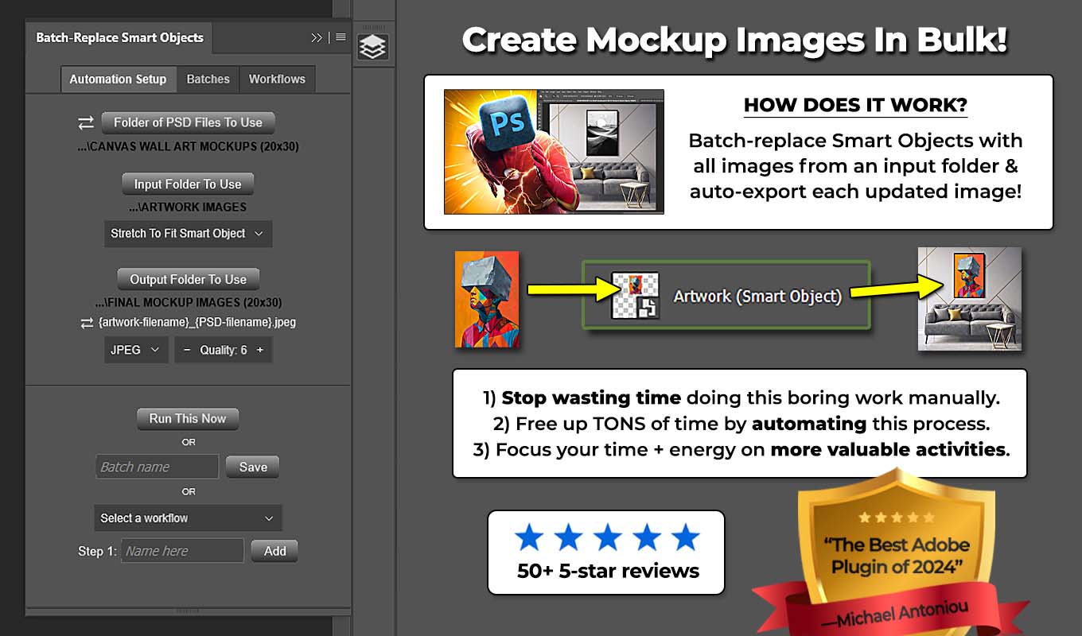Image resolution: width=1082 pixels, height=636 pixels.
Task: Click the Input Folder To Use button
Action: point(188,184)
